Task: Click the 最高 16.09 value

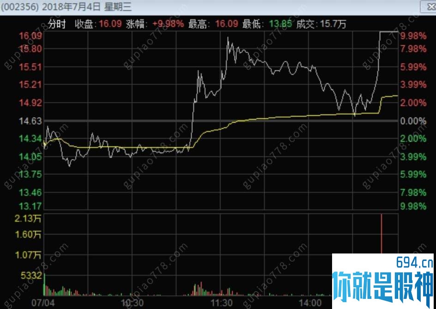Action: click(x=227, y=24)
